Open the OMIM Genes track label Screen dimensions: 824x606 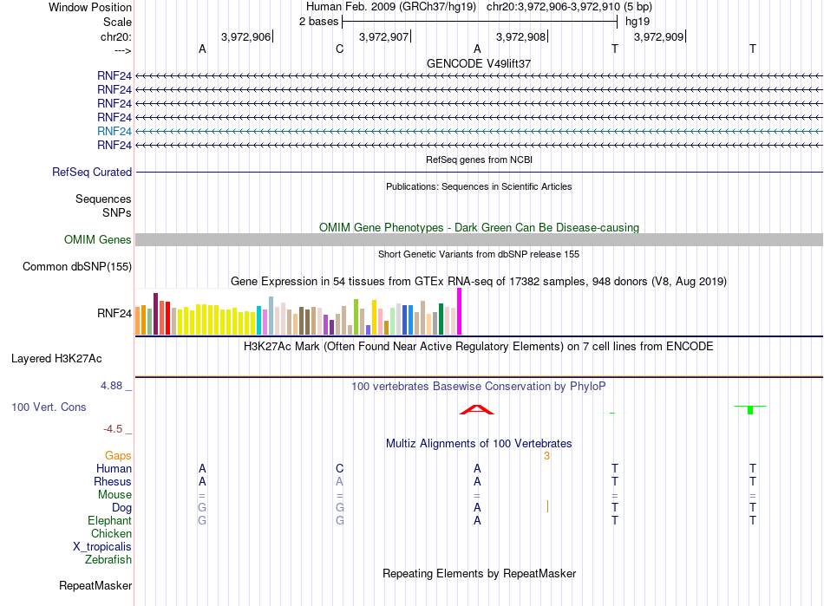(x=98, y=240)
